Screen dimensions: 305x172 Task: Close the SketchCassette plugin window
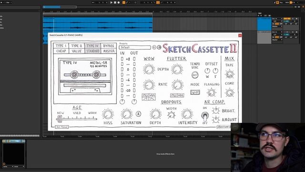click(240, 35)
